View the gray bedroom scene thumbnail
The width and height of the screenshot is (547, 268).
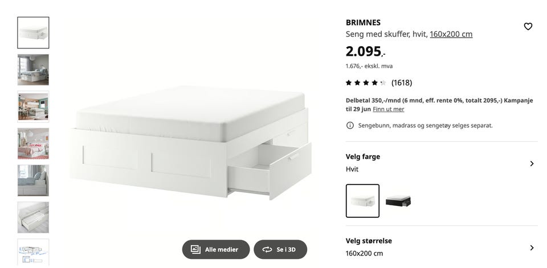pos(33,69)
